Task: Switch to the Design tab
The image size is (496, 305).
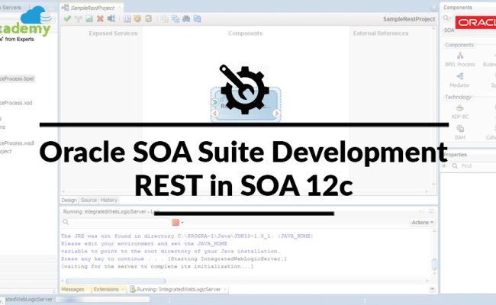Action: pos(69,200)
